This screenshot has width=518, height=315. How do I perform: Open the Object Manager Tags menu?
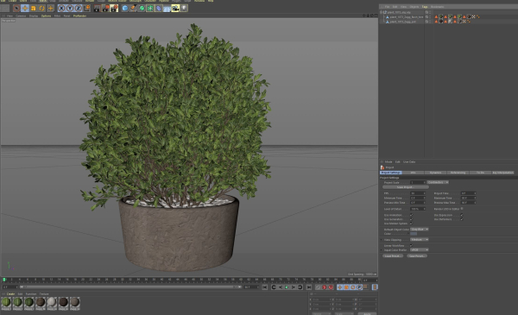[x=425, y=7]
